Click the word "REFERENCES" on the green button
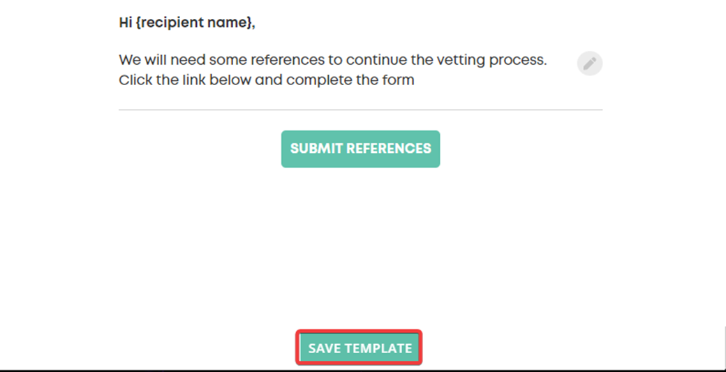Viewport: 726px width, 372px height. tap(388, 149)
